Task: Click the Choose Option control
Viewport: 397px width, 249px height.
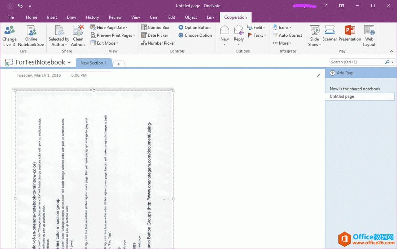Action: tap(195, 35)
